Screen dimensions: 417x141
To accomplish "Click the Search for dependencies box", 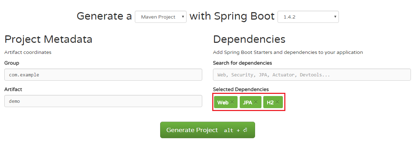I will pos(312,75).
